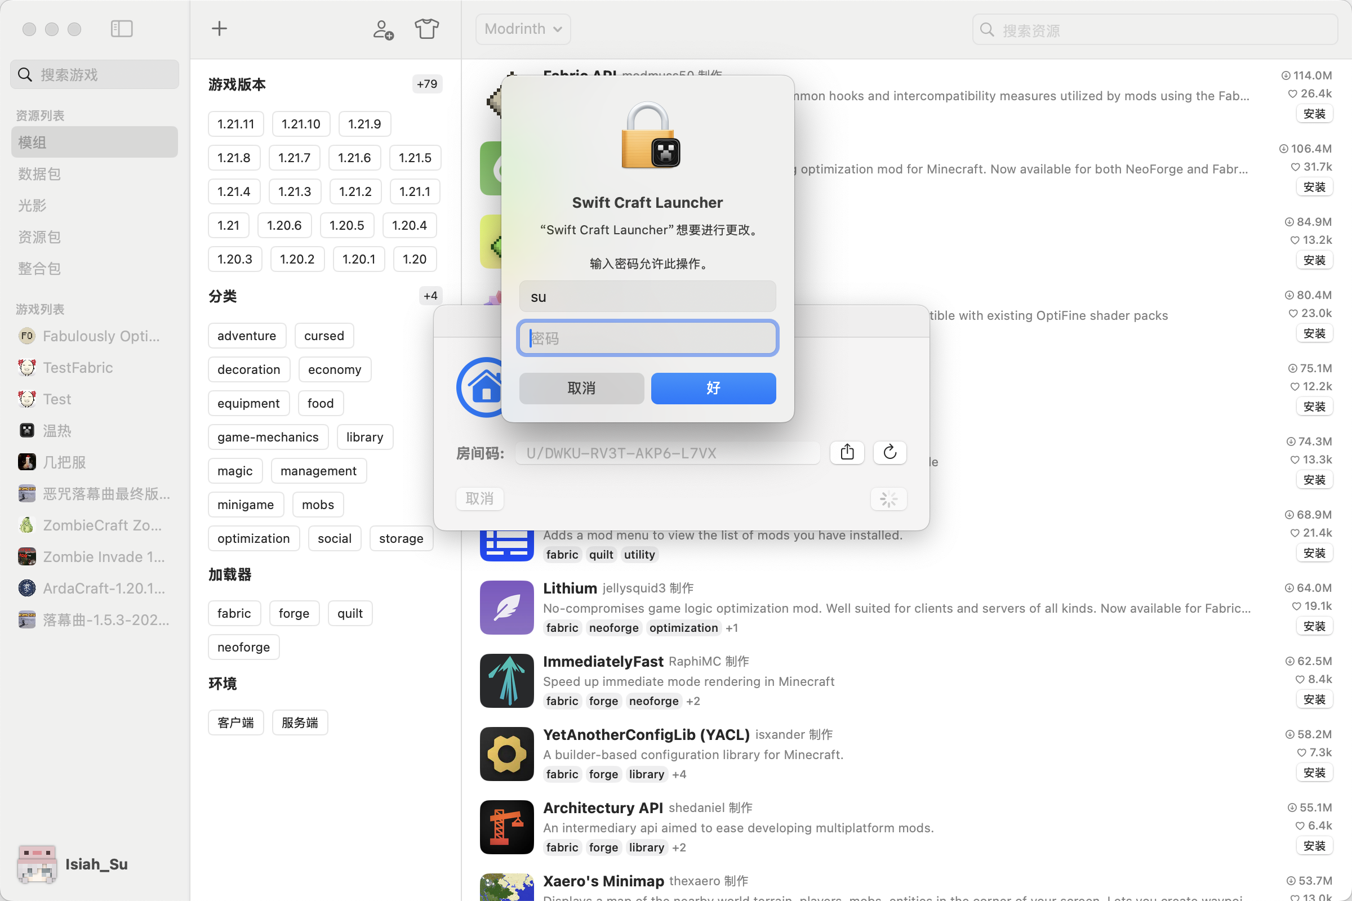Expand the +79 more game versions
This screenshot has width=1352, height=901.
[426, 84]
